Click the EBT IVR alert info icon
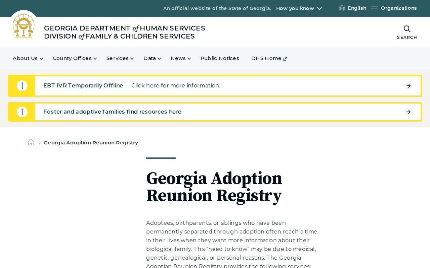This screenshot has width=430, height=268. pos(22,86)
